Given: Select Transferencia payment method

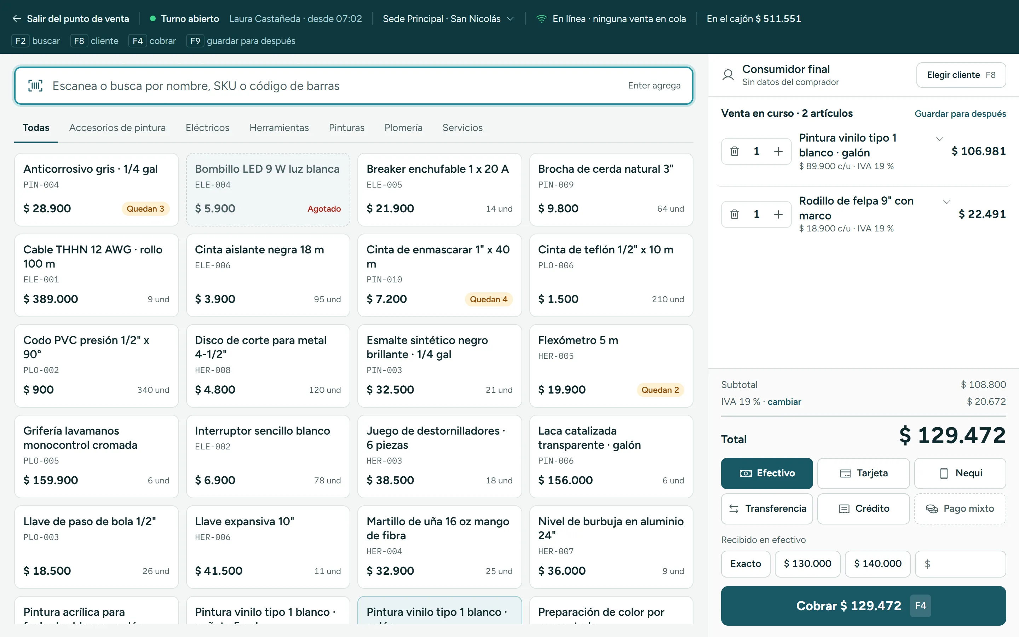Looking at the screenshot, I should click(x=767, y=509).
